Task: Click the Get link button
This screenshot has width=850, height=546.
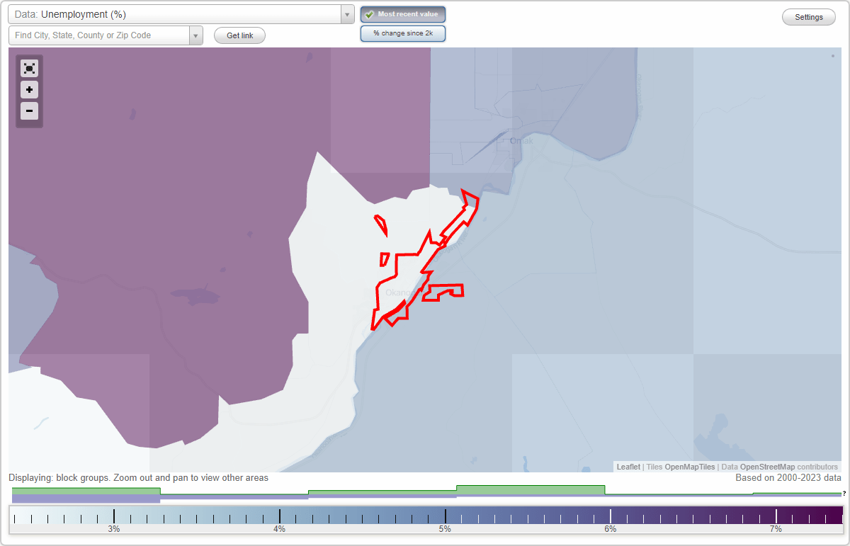Action: tap(239, 35)
